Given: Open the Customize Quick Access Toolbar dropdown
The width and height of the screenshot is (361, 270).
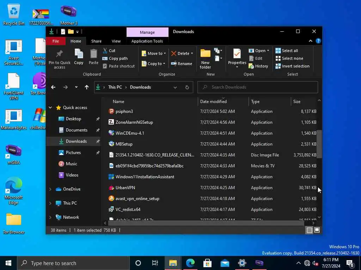Looking at the screenshot, I should pyautogui.click(x=77, y=32).
